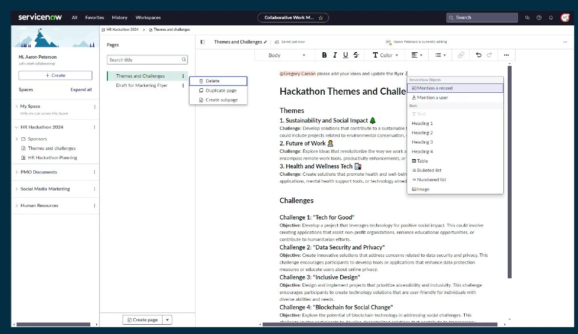Open the Favorites menu

pyautogui.click(x=95, y=18)
